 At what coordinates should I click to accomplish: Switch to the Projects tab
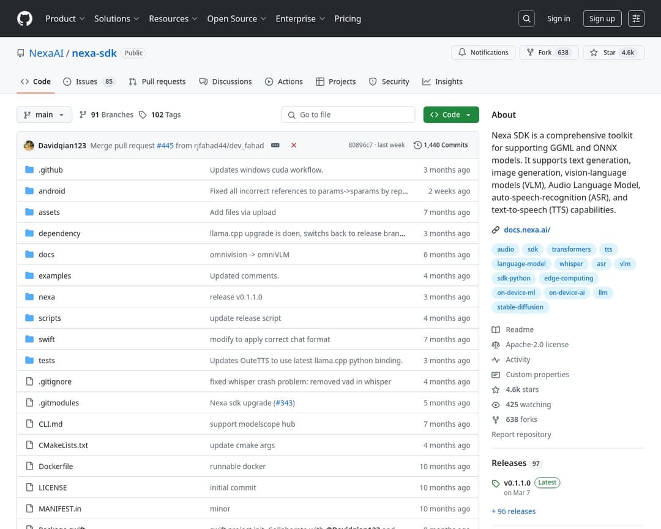[336, 81]
